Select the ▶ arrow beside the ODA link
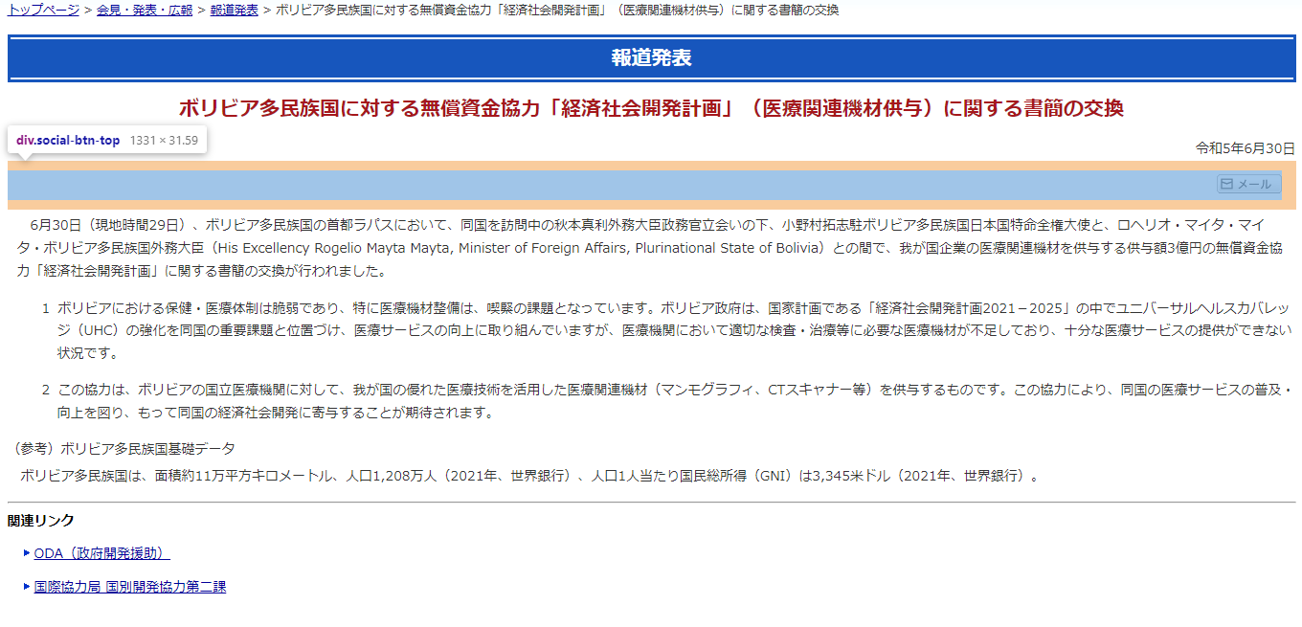This screenshot has height=627, width=1302. point(27,553)
